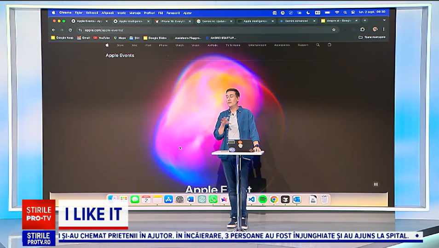Screen dimensions: 439x248
Task: Open the Istoric menu
Action: pos(121,13)
